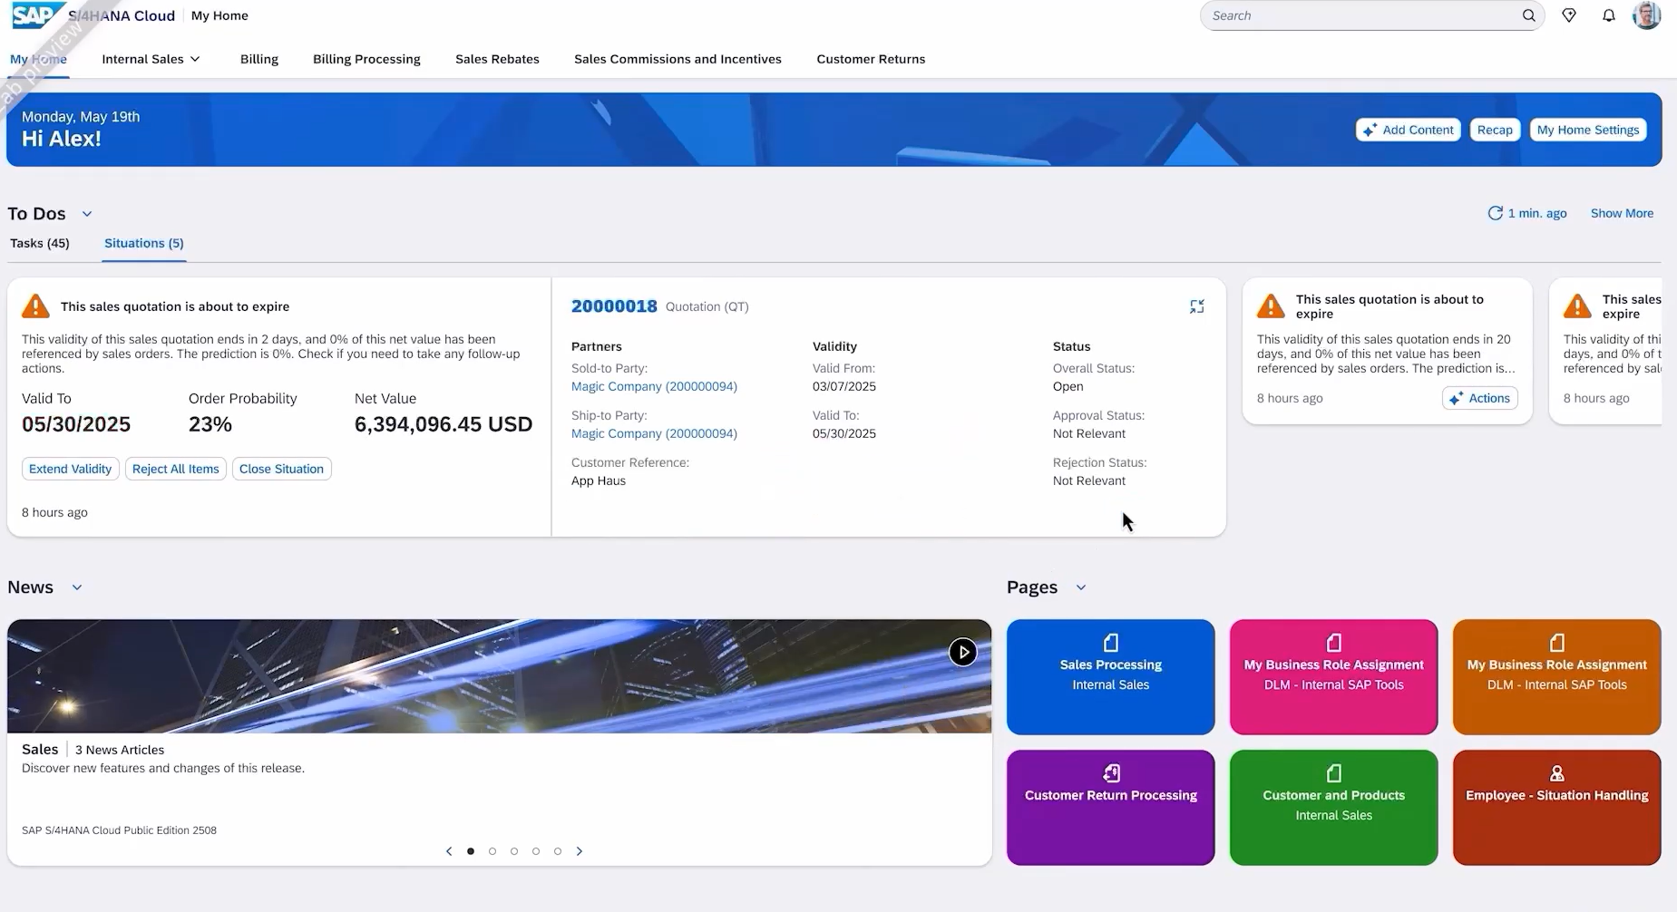Open the Customer and Products page tile
The image size is (1677, 912).
coord(1333,808)
